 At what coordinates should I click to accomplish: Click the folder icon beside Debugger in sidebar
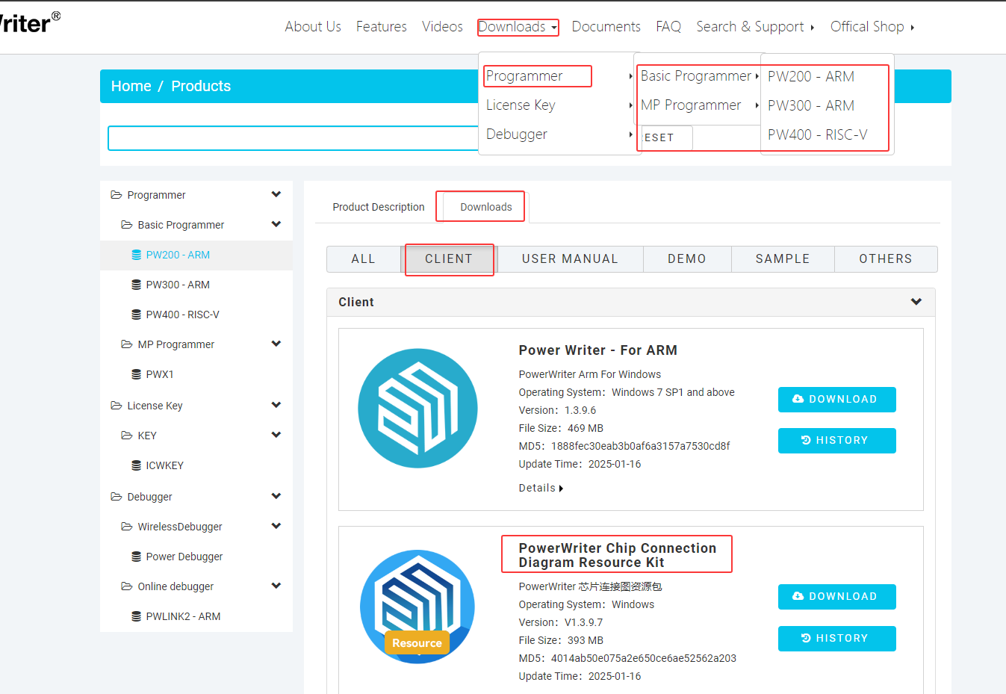click(117, 497)
